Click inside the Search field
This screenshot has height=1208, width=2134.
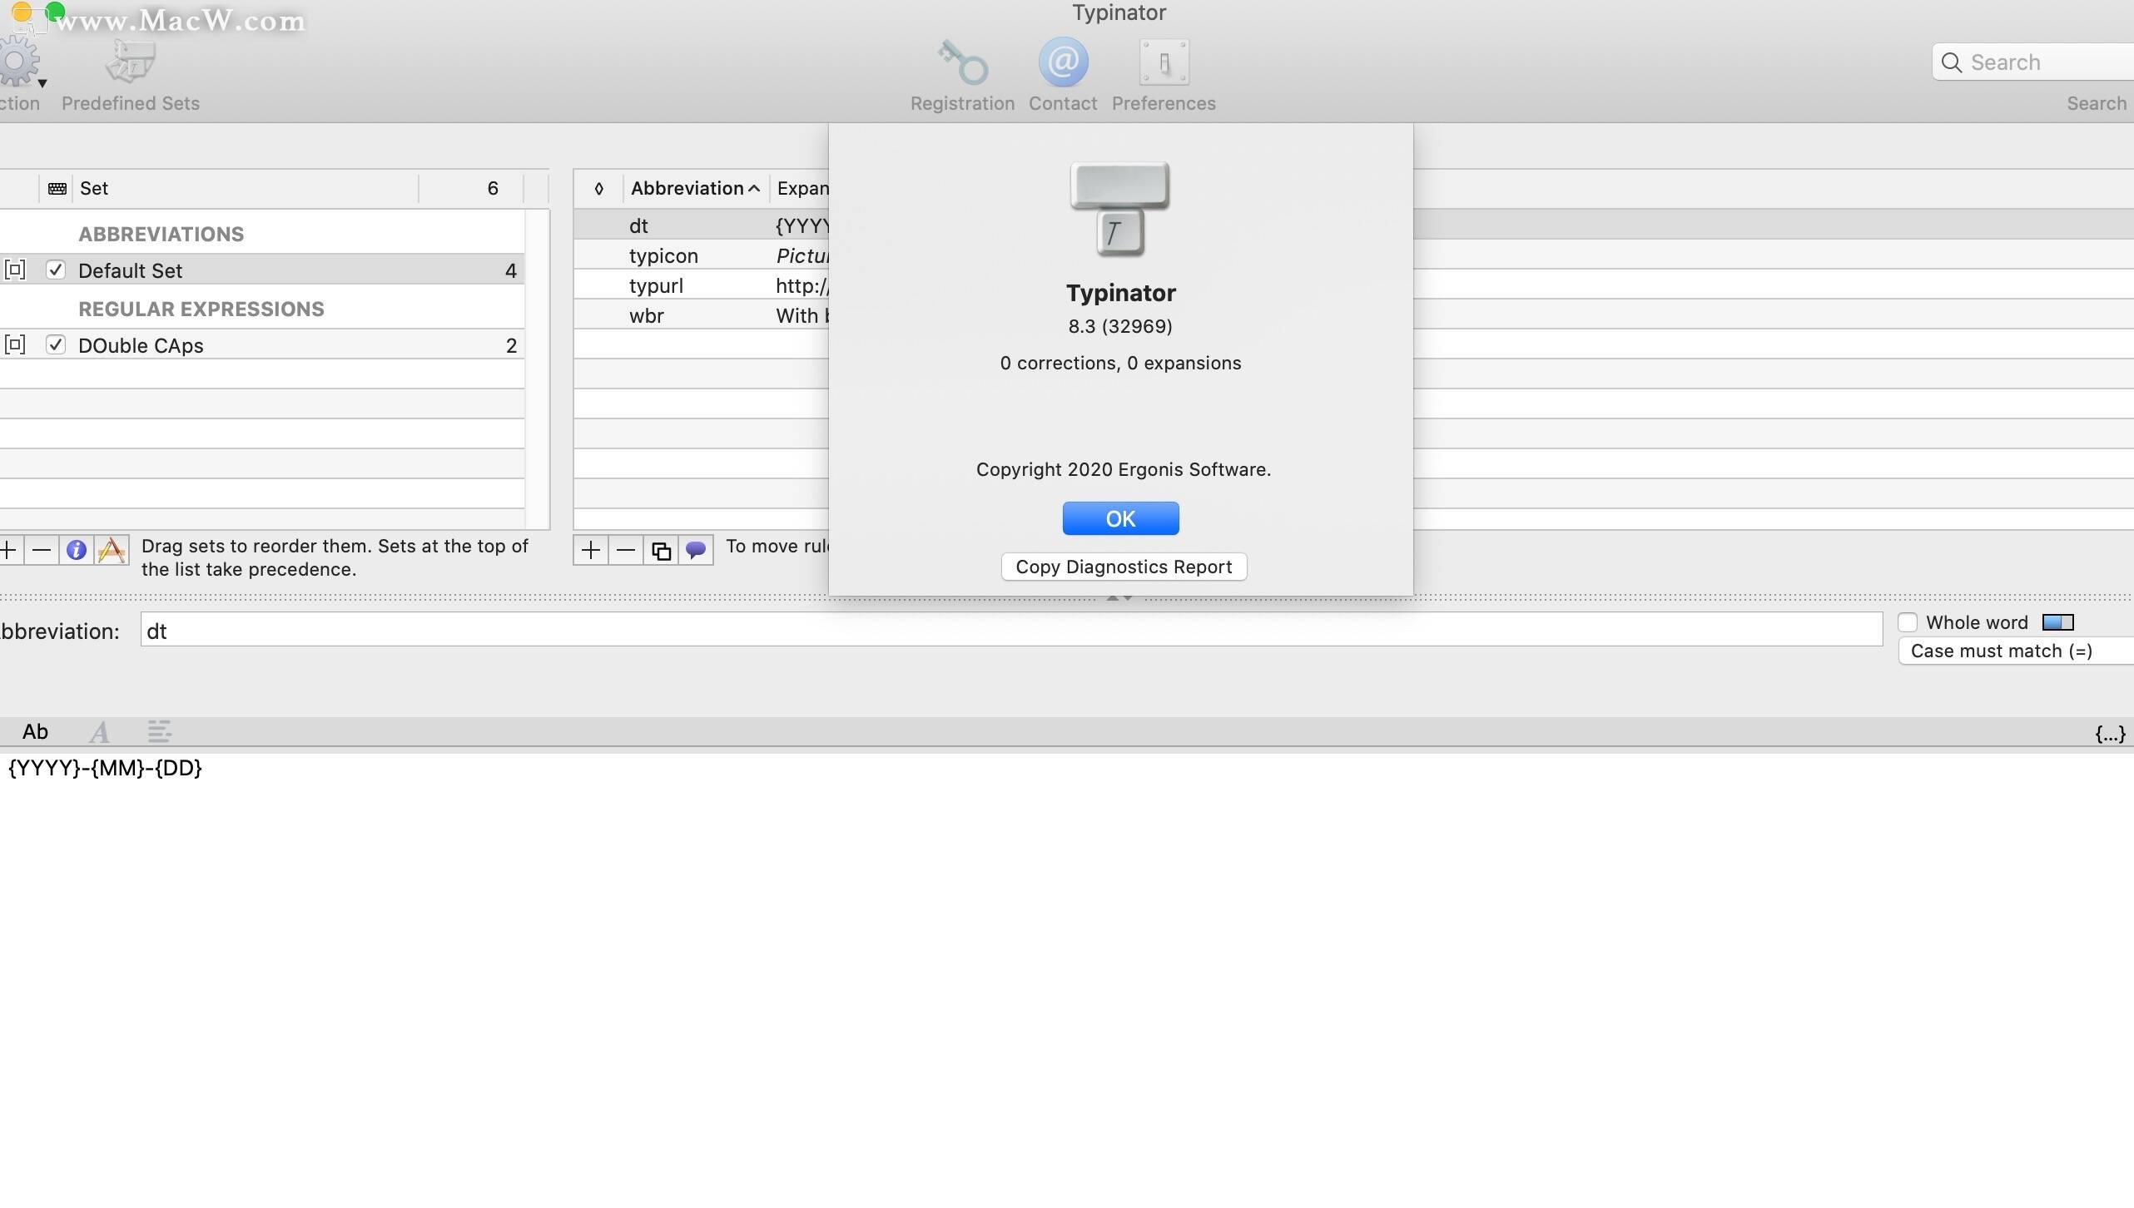click(x=2031, y=62)
